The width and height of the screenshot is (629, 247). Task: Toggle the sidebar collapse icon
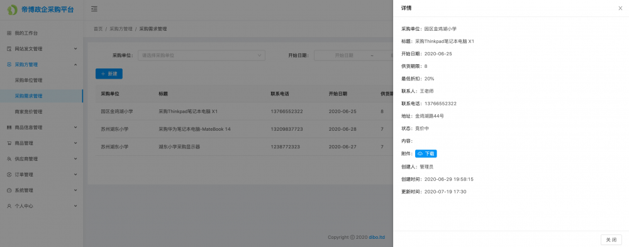94,9
